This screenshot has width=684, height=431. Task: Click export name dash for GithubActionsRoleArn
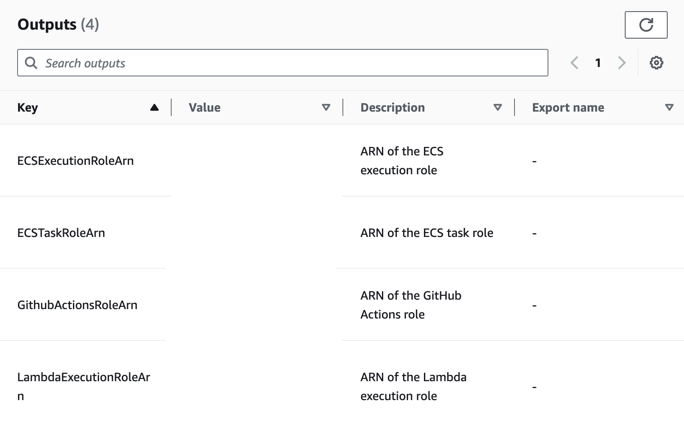coord(534,306)
